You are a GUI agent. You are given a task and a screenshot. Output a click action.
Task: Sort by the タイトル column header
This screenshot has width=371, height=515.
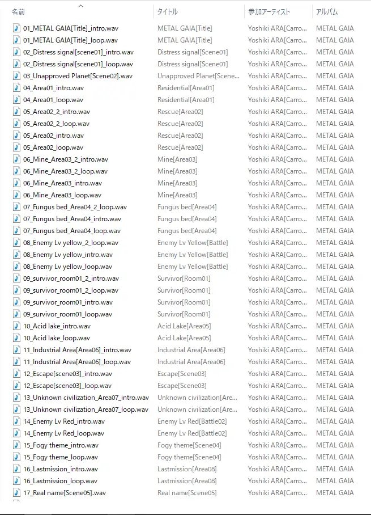(x=168, y=12)
